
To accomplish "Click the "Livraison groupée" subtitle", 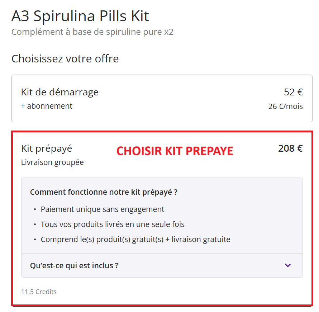I will pos(52,162).
